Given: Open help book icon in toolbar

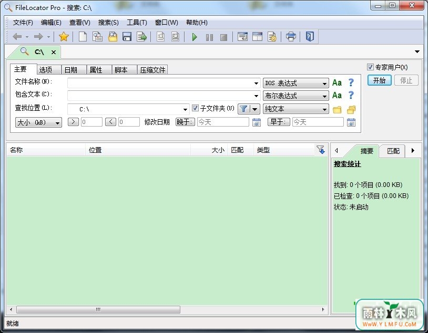Looking at the screenshot, I should click(310, 36).
